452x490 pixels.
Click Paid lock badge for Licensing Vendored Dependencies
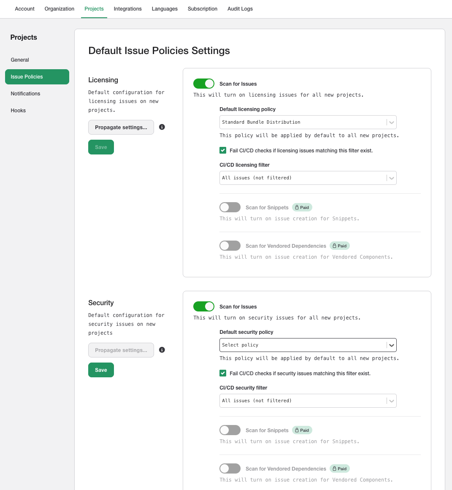pyautogui.click(x=340, y=246)
